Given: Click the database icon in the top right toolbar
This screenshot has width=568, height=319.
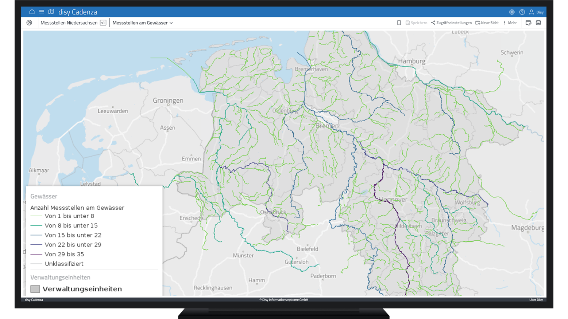Looking at the screenshot, I should point(539,22).
